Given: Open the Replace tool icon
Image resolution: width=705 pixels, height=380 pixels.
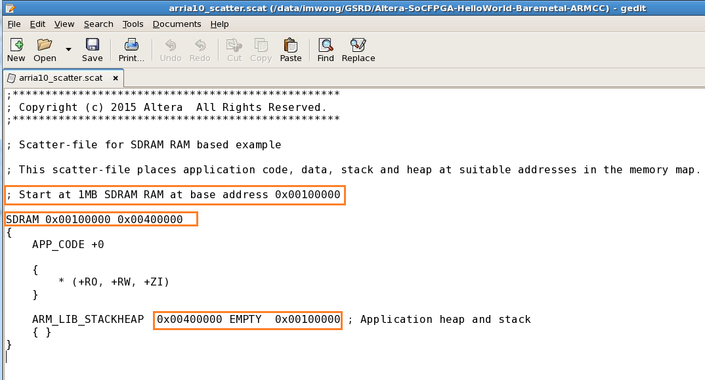Looking at the screenshot, I should coord(358,45).
